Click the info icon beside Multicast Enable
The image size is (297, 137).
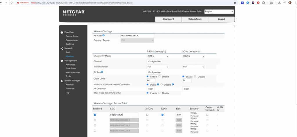pos(158,84)
